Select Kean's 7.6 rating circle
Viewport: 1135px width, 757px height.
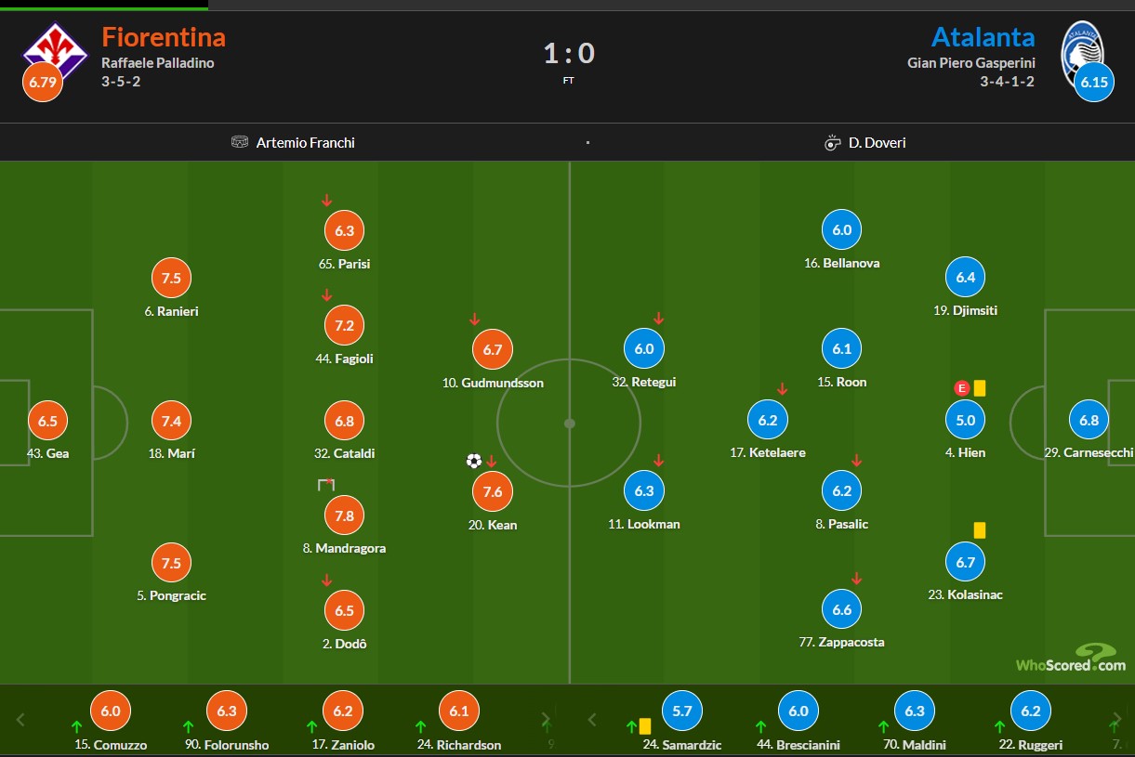(493, 492)
